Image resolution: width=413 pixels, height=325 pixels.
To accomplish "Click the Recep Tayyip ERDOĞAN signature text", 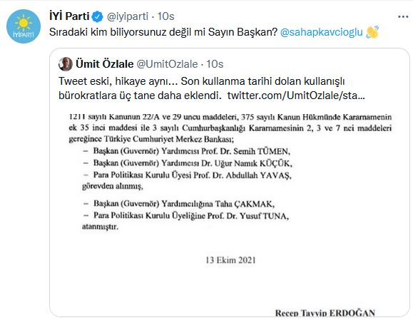I will [325, 313].
